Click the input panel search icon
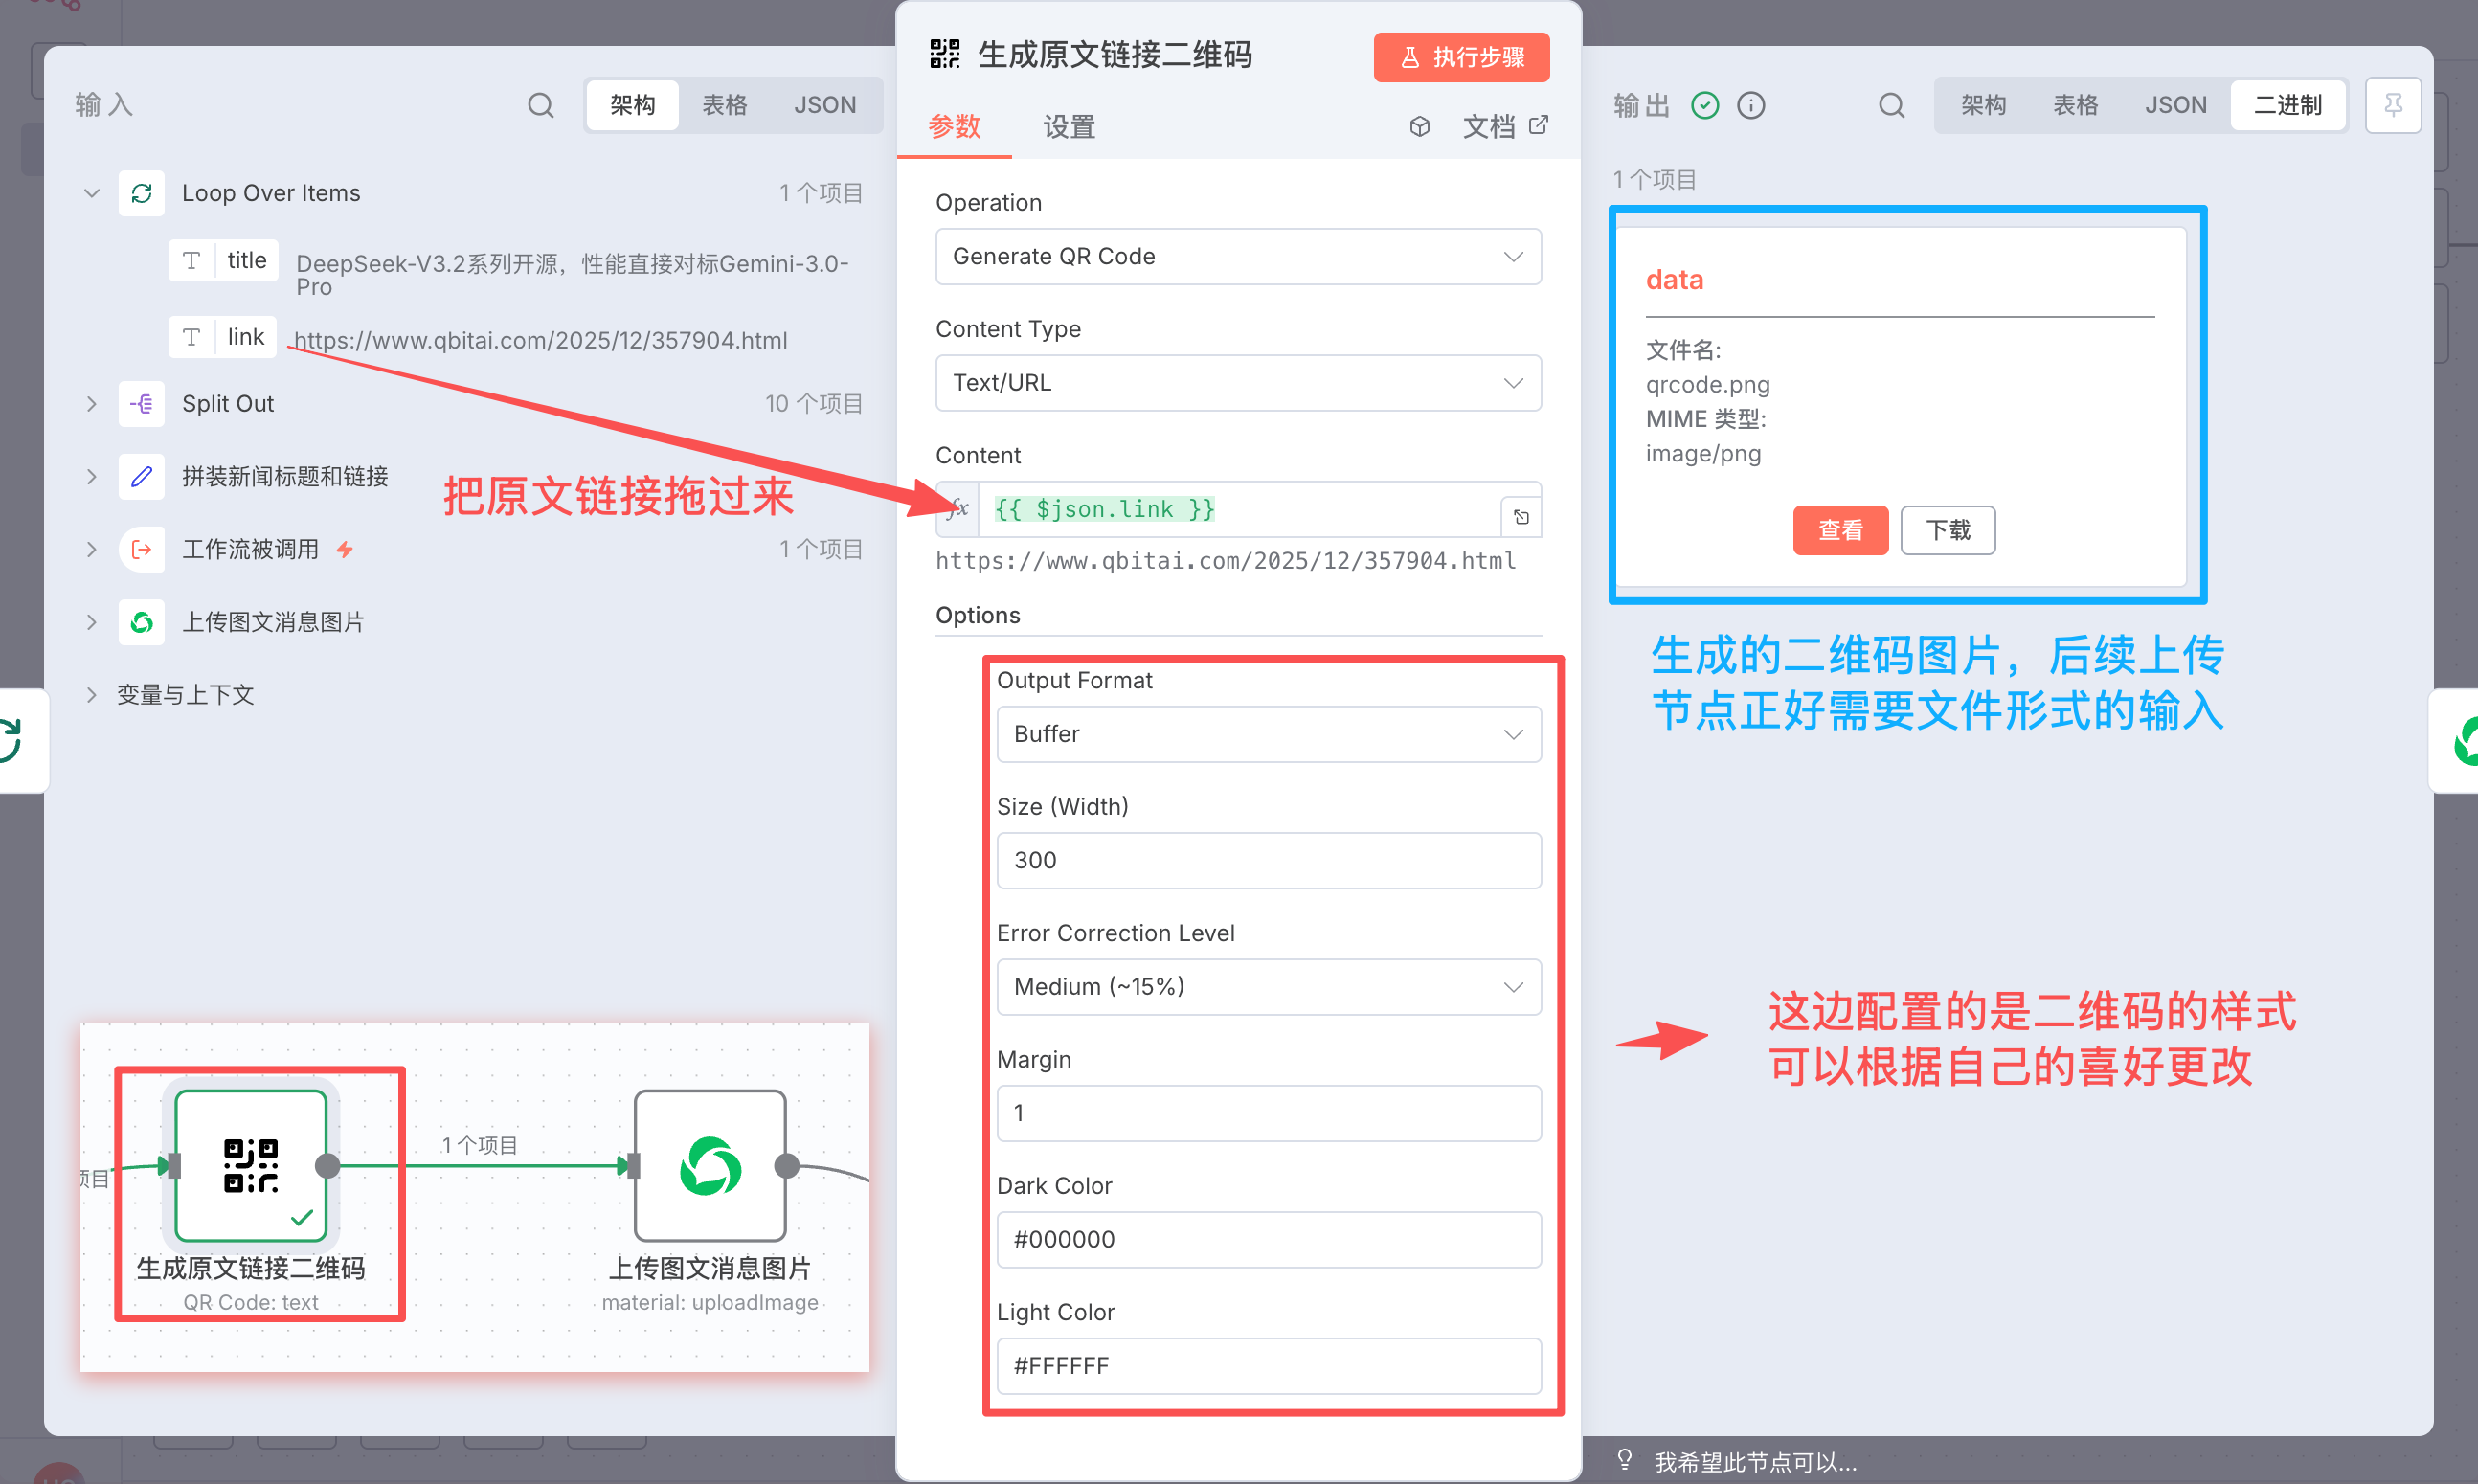Screen dimensions: 2478x1484 pyautogui.click(x=540, y=105)
